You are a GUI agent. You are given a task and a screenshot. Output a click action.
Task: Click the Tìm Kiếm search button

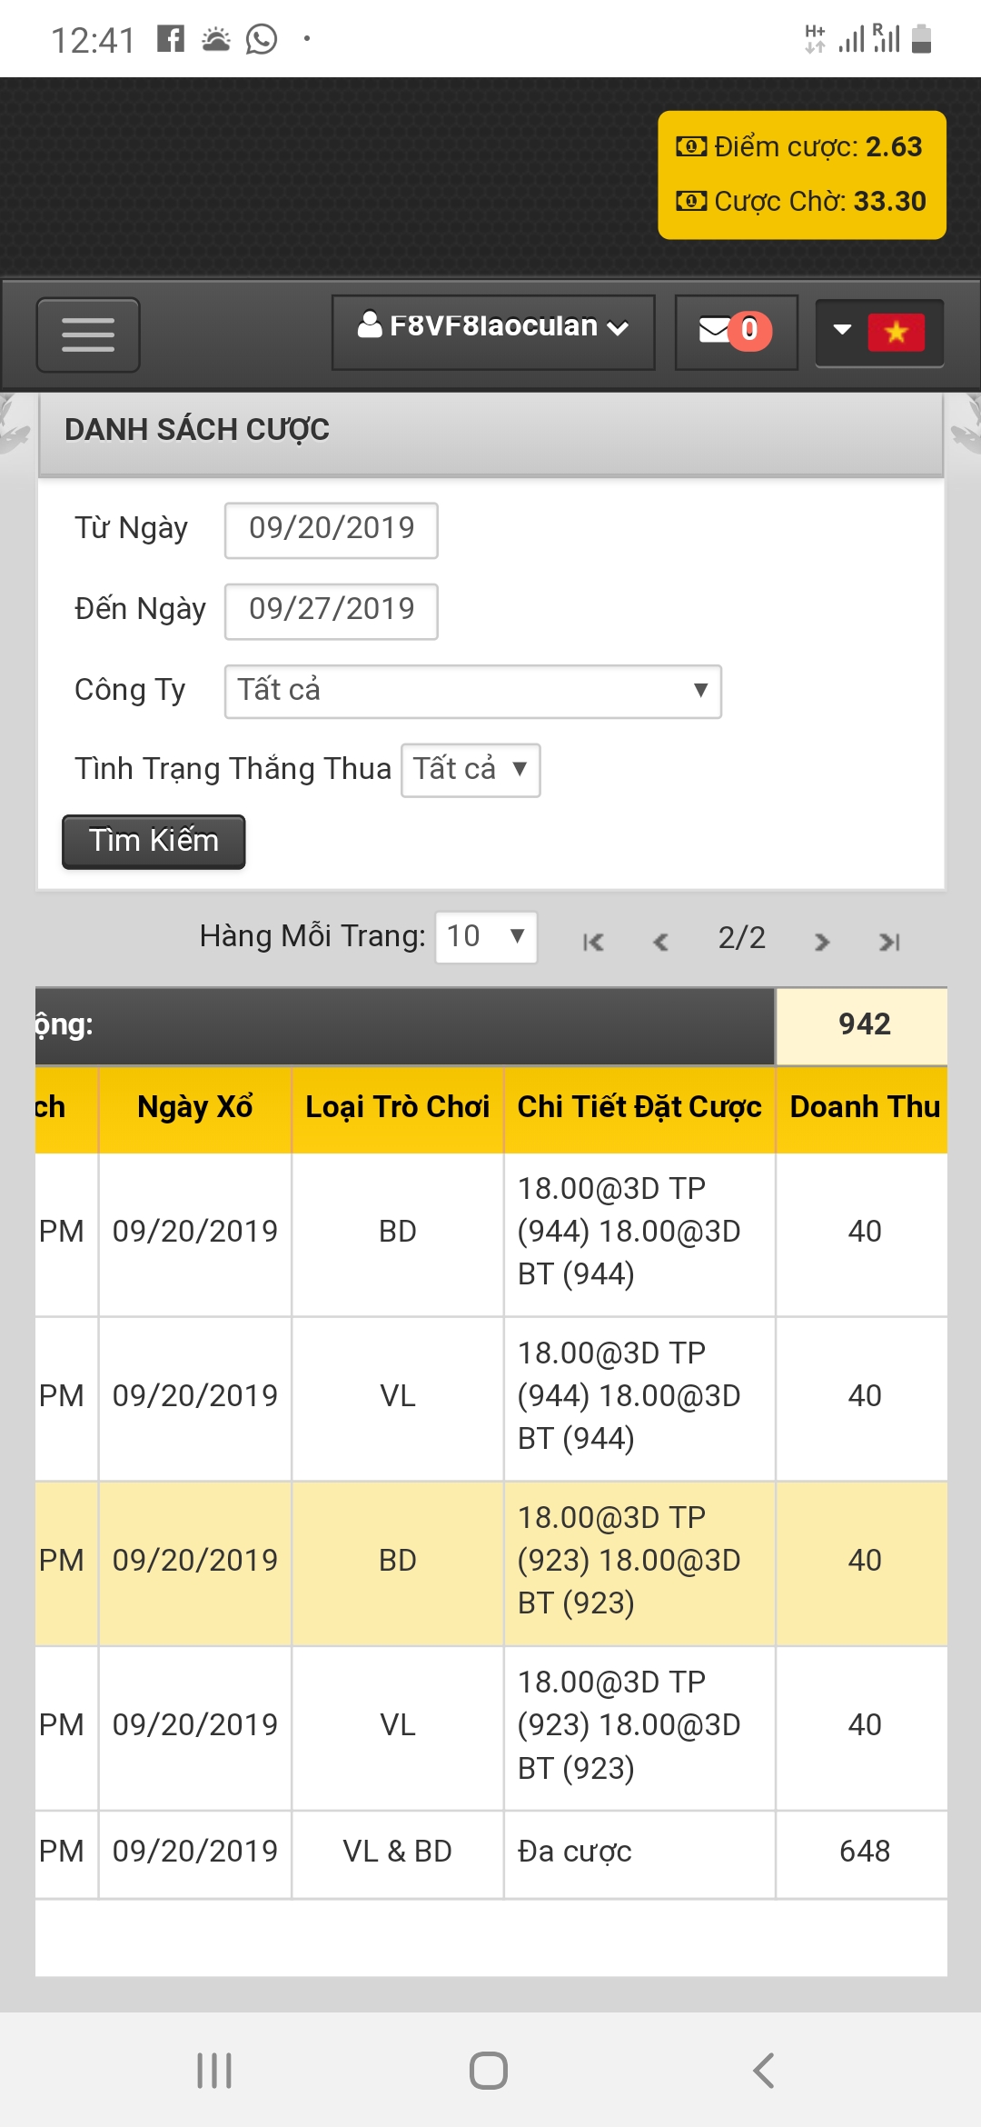coord(154,841)
